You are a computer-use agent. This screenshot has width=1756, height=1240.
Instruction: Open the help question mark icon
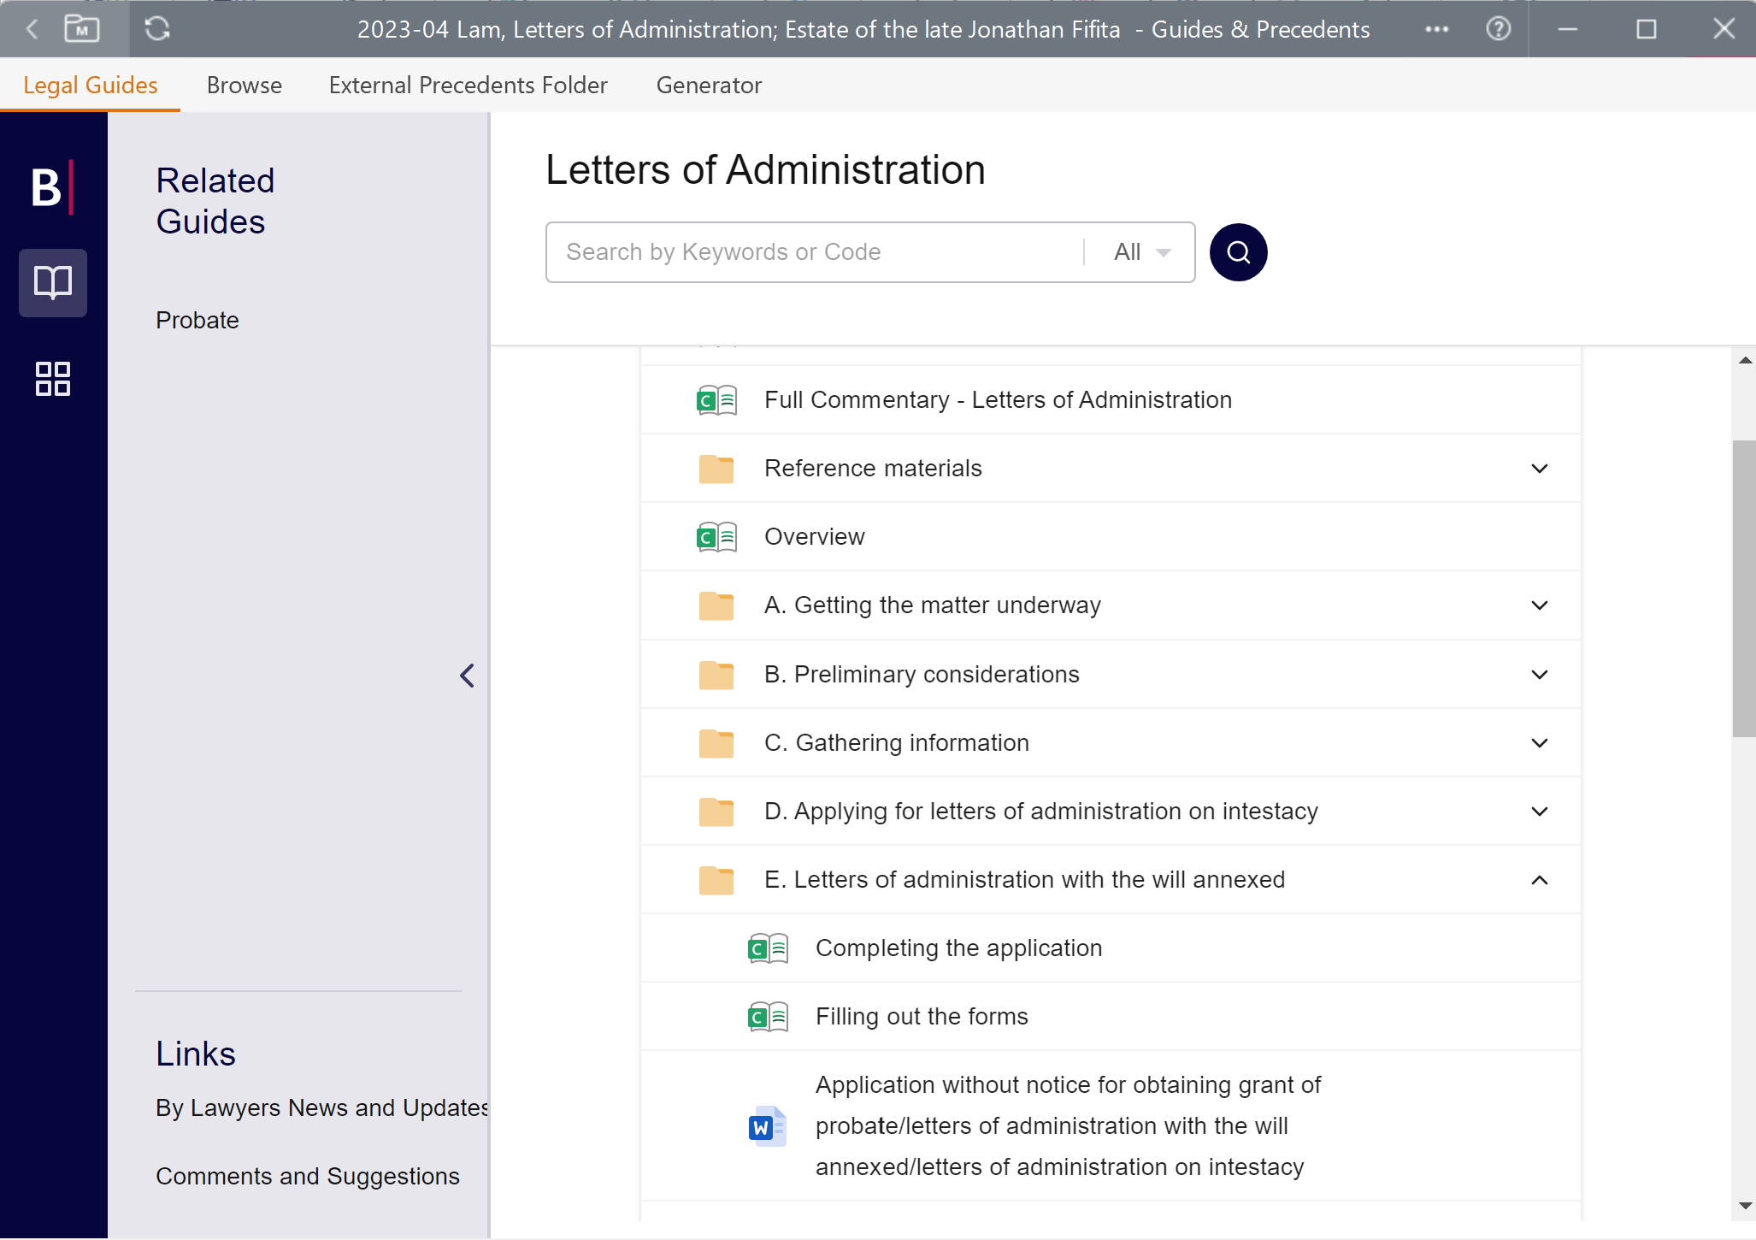click(x=1498, y=28)
